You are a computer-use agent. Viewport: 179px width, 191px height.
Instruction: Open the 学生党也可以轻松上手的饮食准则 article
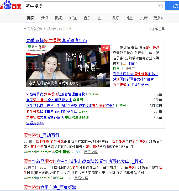coord(70,106)
